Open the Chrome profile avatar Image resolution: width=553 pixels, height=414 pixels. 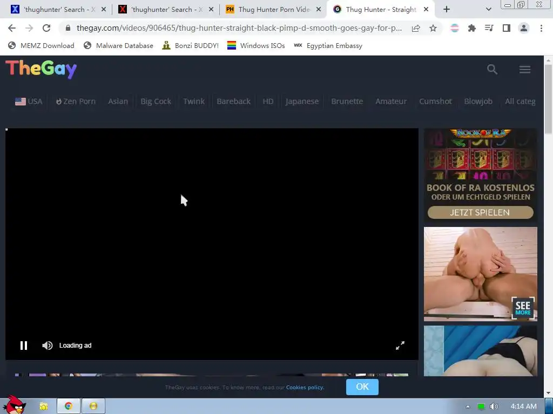click(524, 28)
